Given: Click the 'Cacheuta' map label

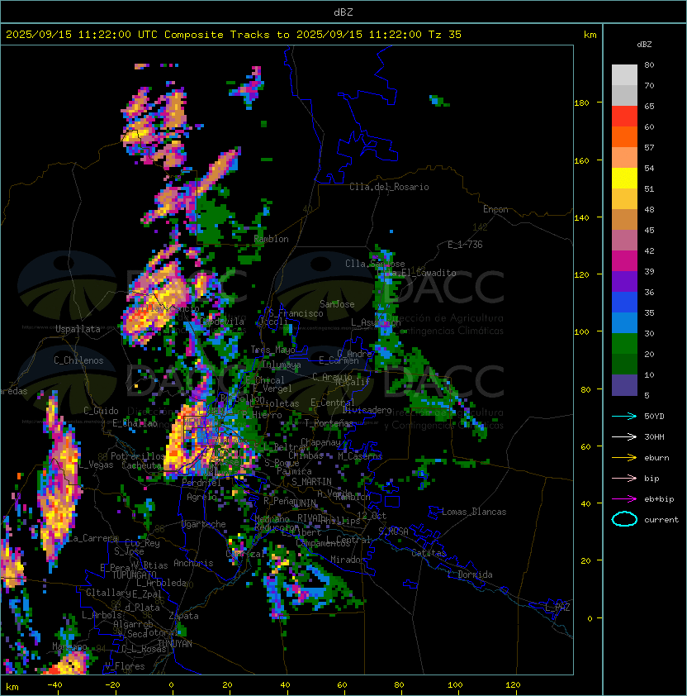Looking at the screenshot, I should click(141, 465).
